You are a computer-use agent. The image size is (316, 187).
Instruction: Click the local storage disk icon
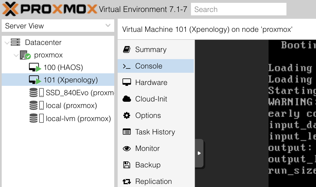coord(36,105)
